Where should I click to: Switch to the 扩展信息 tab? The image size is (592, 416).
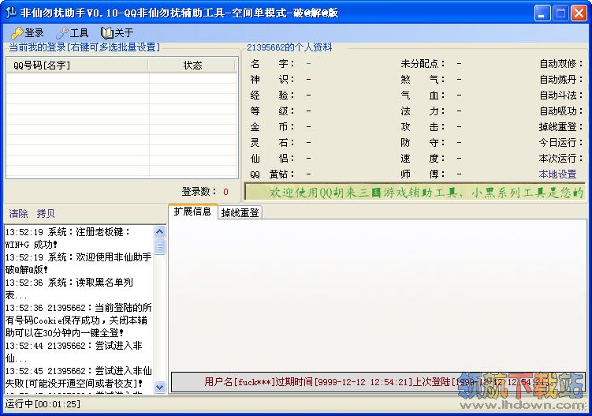192,212
